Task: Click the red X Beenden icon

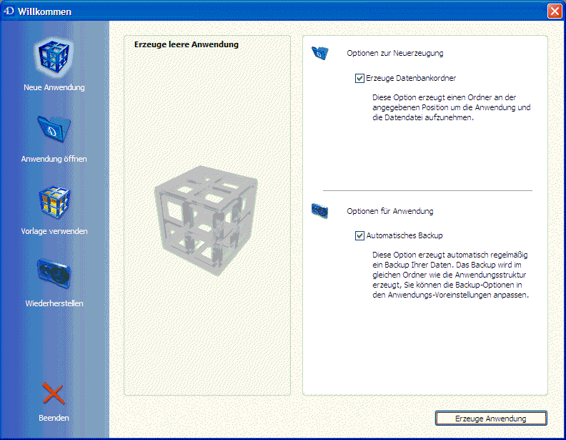Action: pyautogui.click(x=54, y=393)
